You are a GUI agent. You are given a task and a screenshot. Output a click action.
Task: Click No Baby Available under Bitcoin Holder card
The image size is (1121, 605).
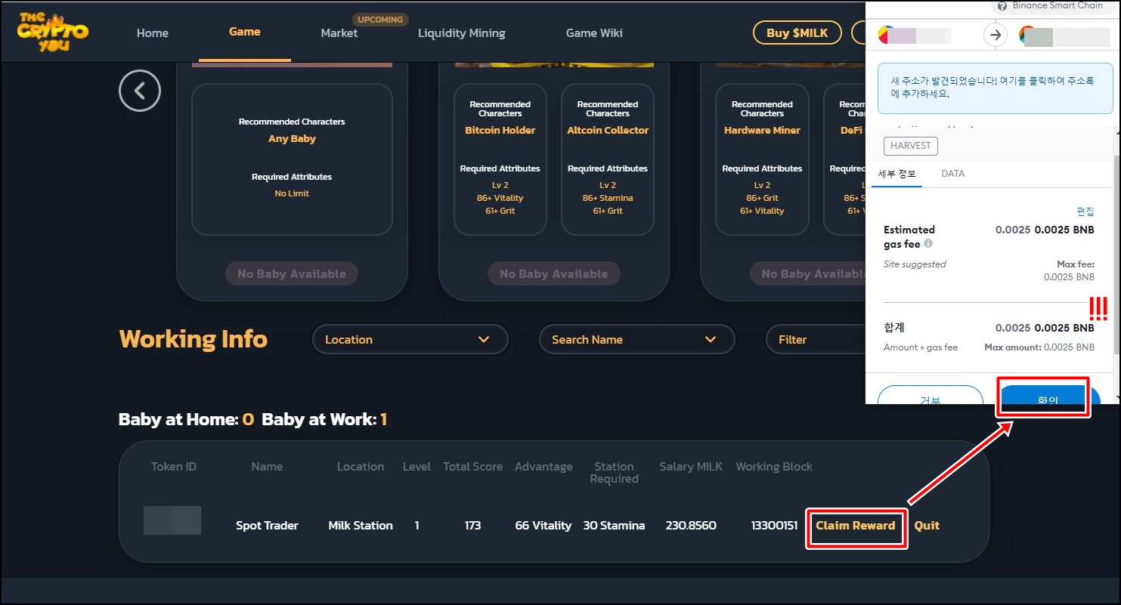tap(554, 274)
